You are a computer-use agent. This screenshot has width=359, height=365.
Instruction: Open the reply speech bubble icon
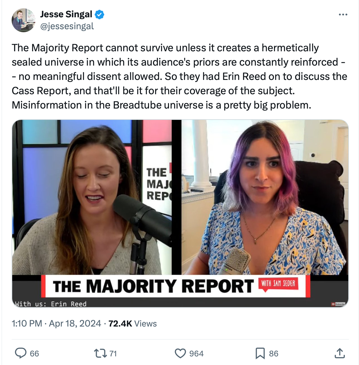[21, 353]
